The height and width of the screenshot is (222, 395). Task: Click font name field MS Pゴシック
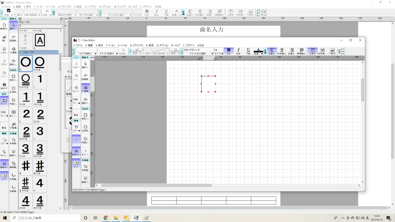(x=198, y=50)
